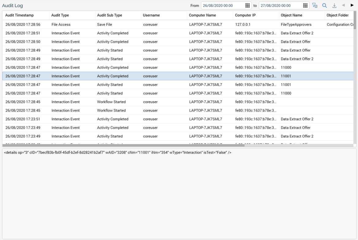Viewport: 358px width, 240px height.
Task: Click the search magnifier icon
Action: [x=324, y=6]
